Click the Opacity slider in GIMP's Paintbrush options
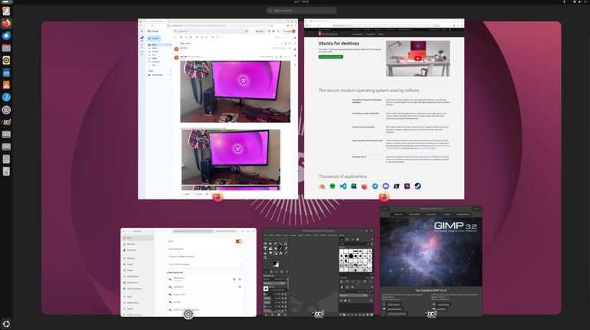 274,283
